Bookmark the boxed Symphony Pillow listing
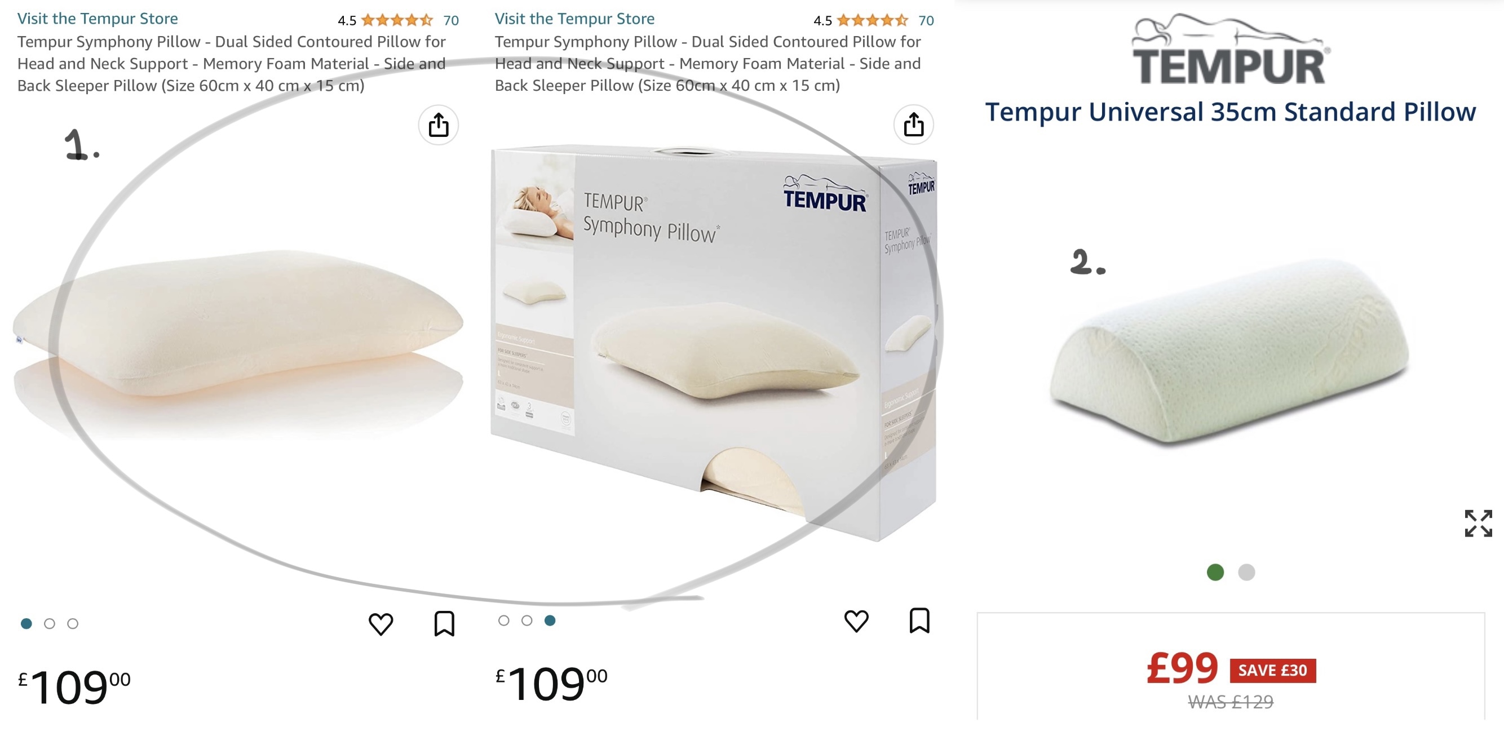 point(919,620)
